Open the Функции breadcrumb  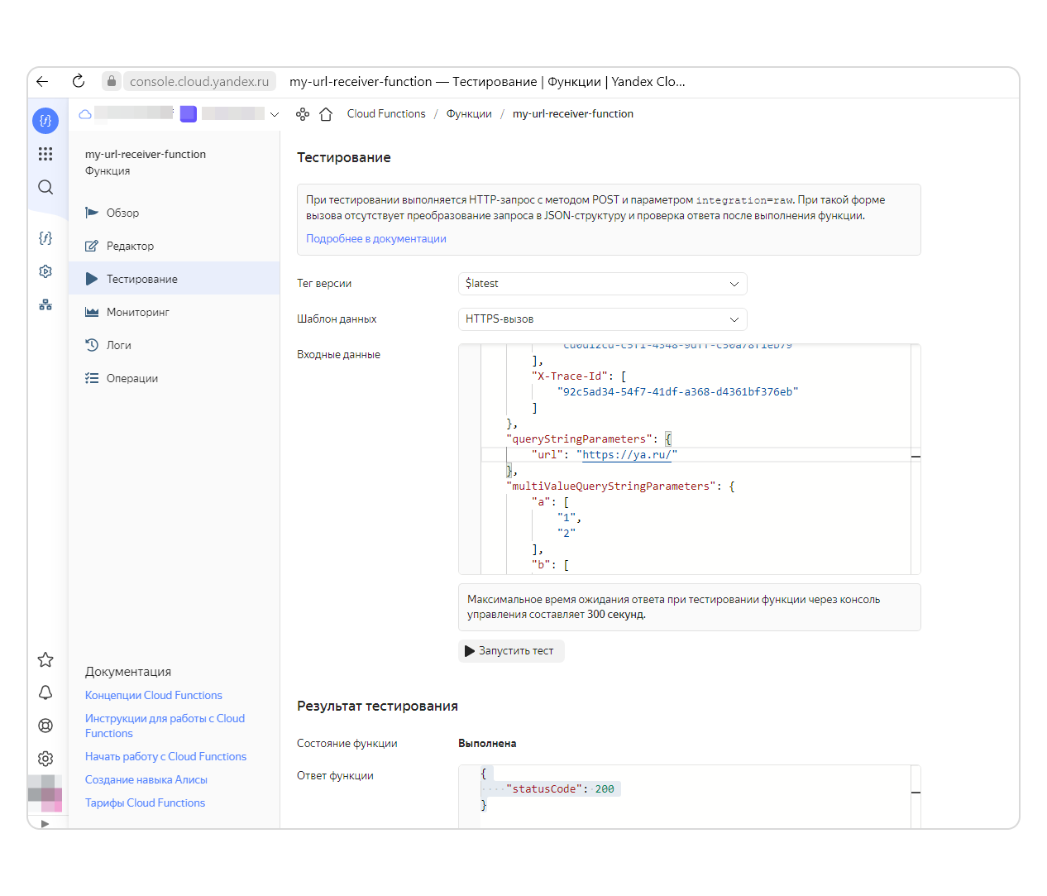tap(469, 114)
